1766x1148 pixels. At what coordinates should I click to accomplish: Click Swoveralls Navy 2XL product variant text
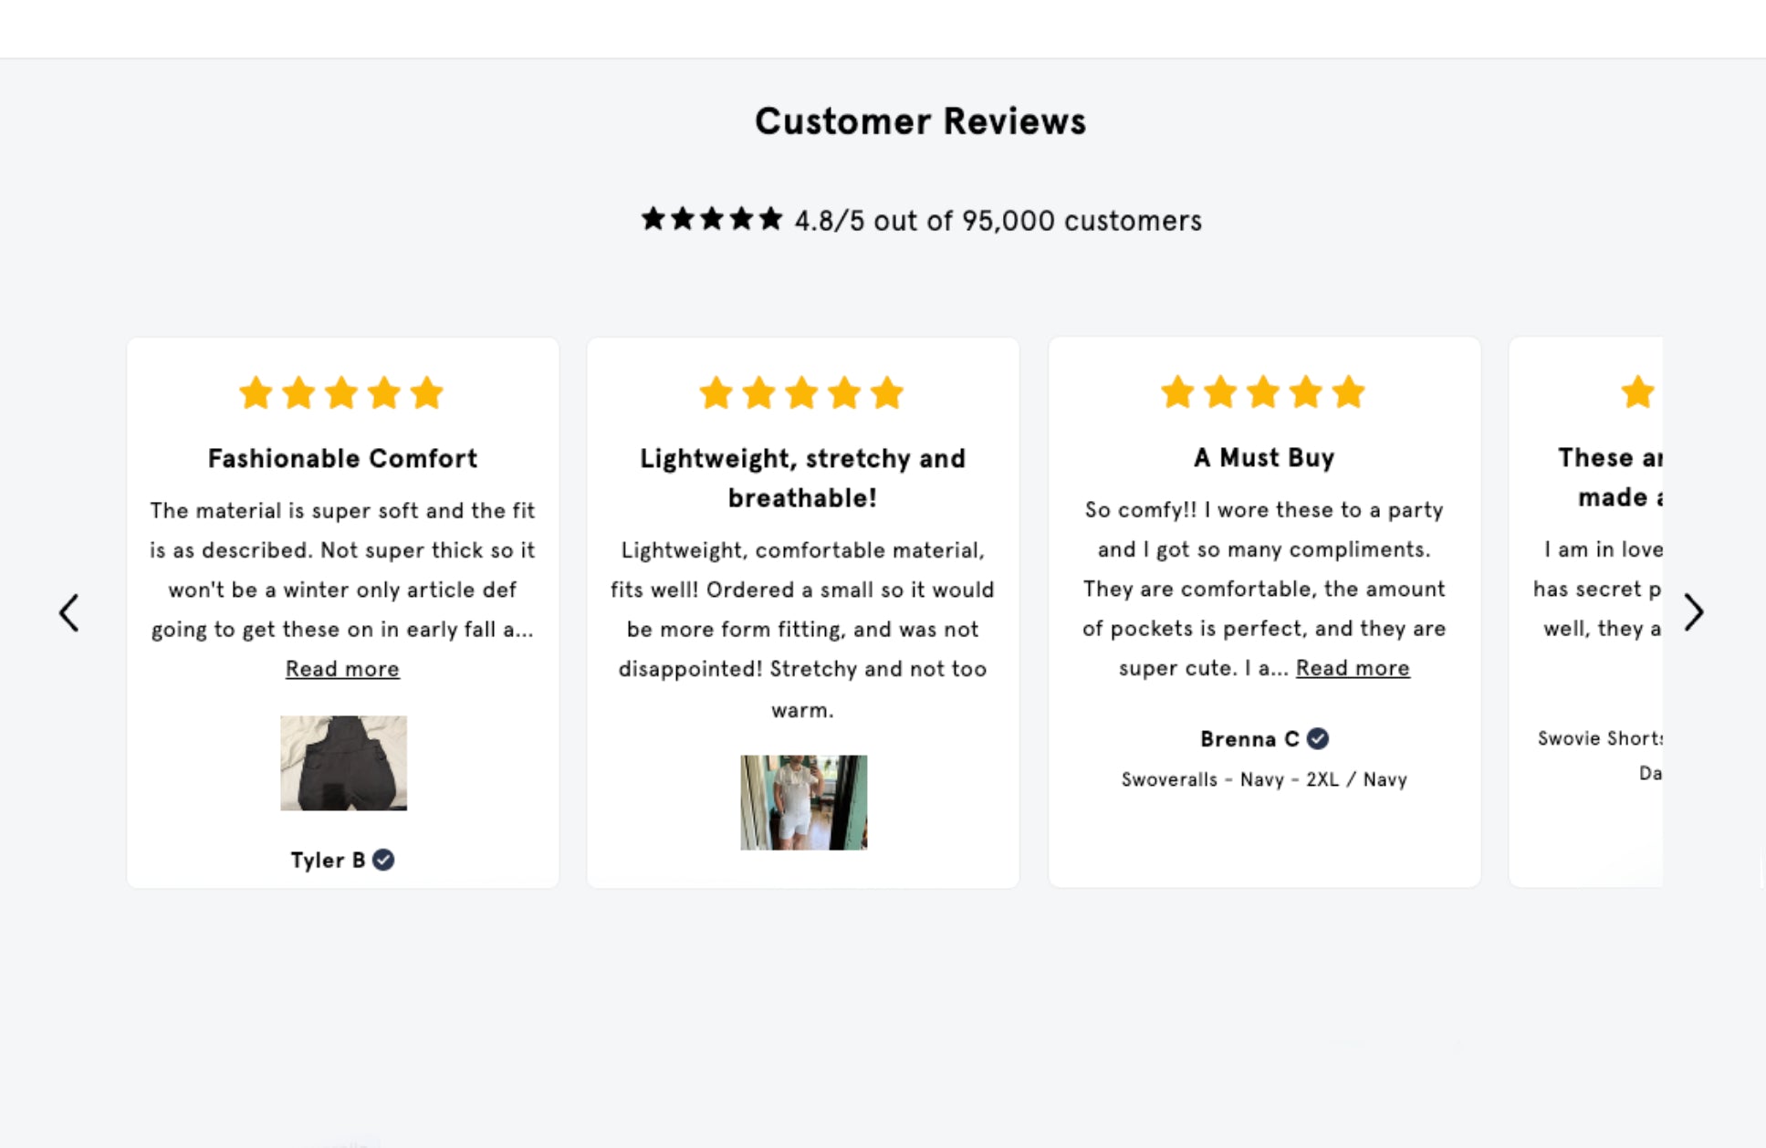(x=1264, y=779)
